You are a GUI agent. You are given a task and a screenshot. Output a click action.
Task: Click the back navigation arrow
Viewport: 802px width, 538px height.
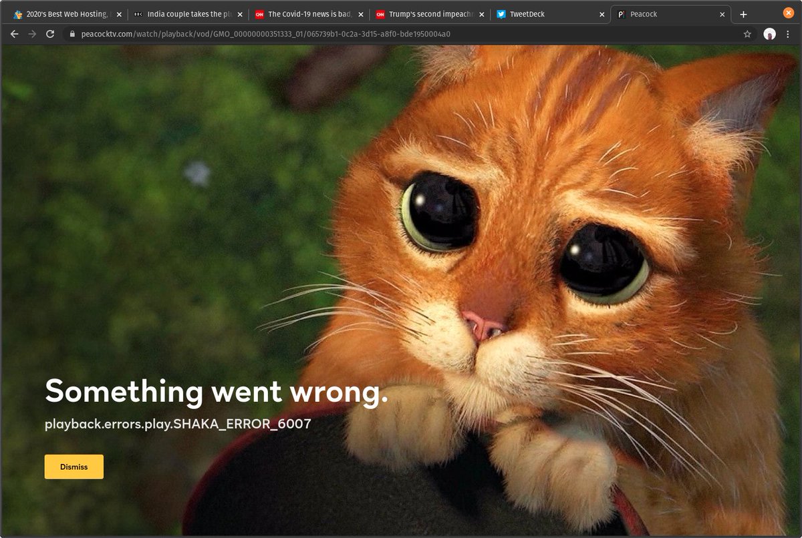[14, 34]
